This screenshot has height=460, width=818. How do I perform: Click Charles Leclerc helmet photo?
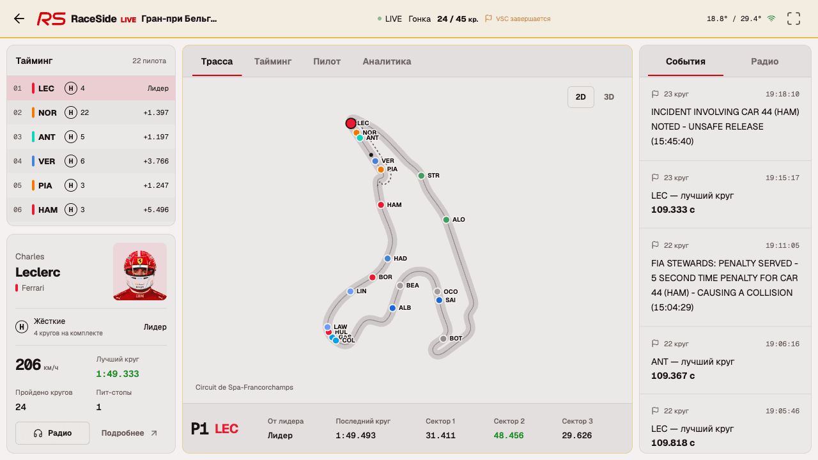(140, 272)
